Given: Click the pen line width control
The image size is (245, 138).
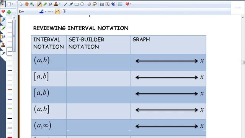Looking at the screenshot, I should pos(49,11).
